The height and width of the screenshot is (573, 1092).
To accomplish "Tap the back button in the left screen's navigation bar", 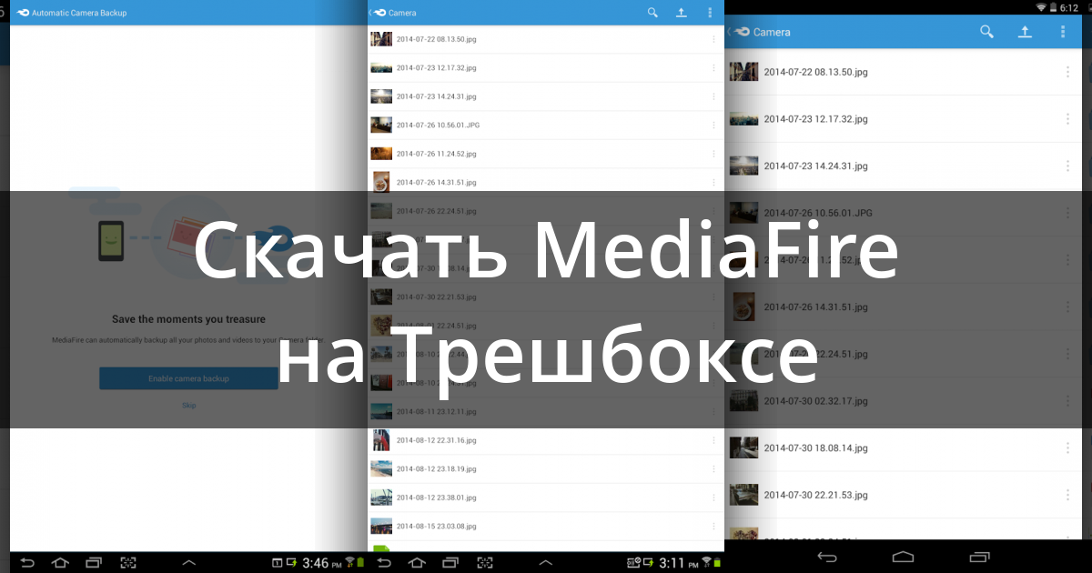I will [x=26, y=563].
